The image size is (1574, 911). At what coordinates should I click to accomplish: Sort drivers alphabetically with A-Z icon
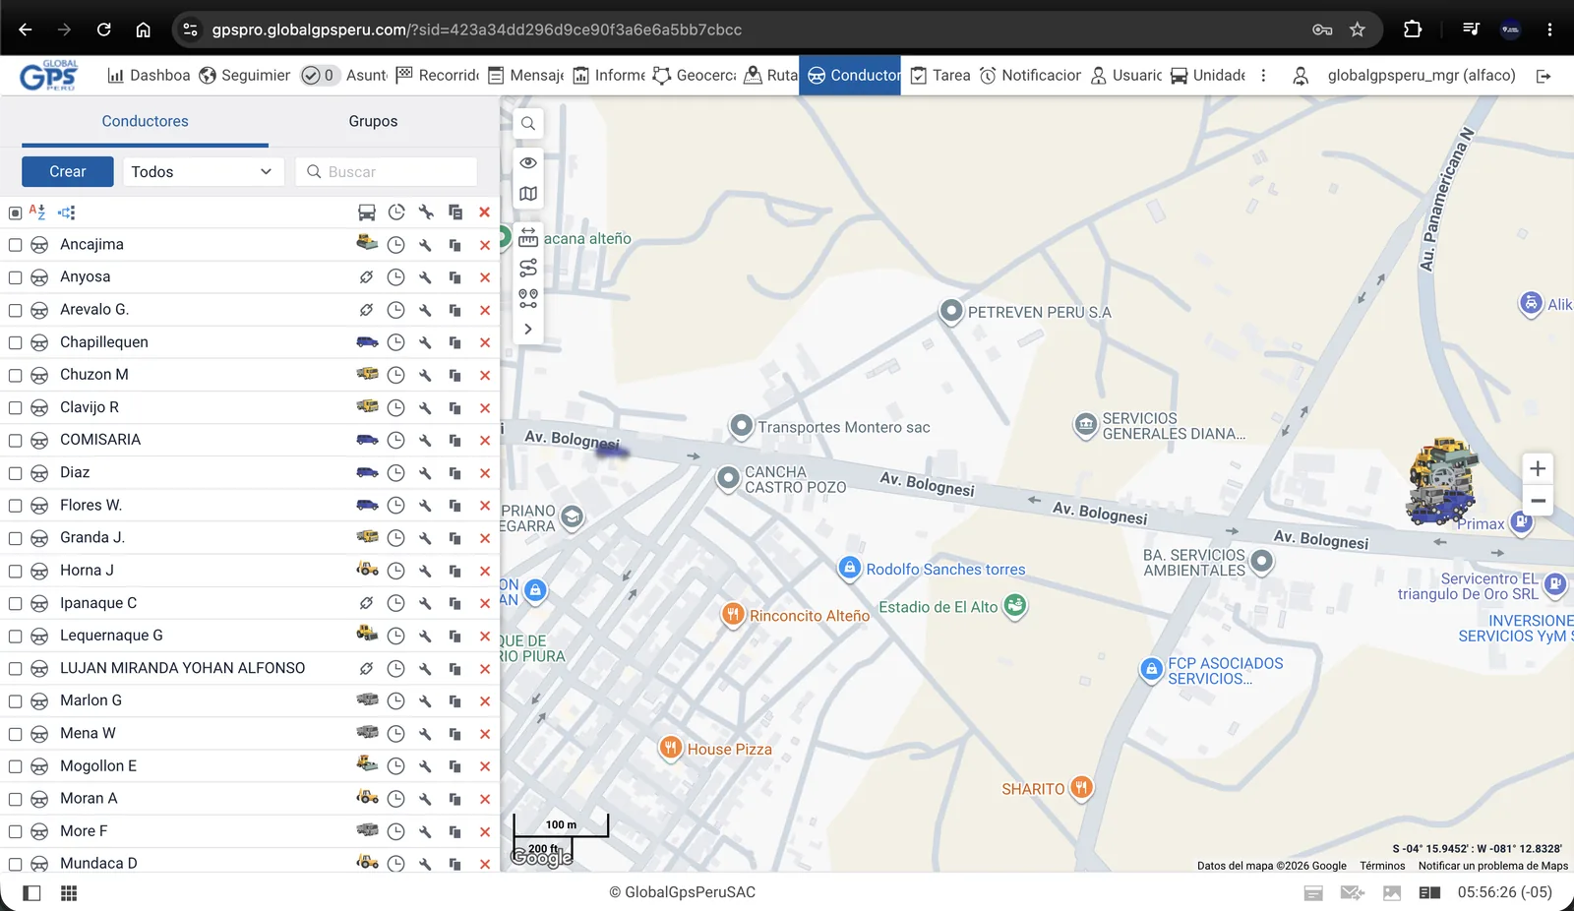(37, 212)
